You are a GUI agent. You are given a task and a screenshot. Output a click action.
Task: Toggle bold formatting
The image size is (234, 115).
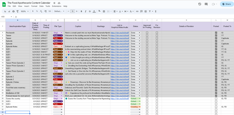point(82,11)
